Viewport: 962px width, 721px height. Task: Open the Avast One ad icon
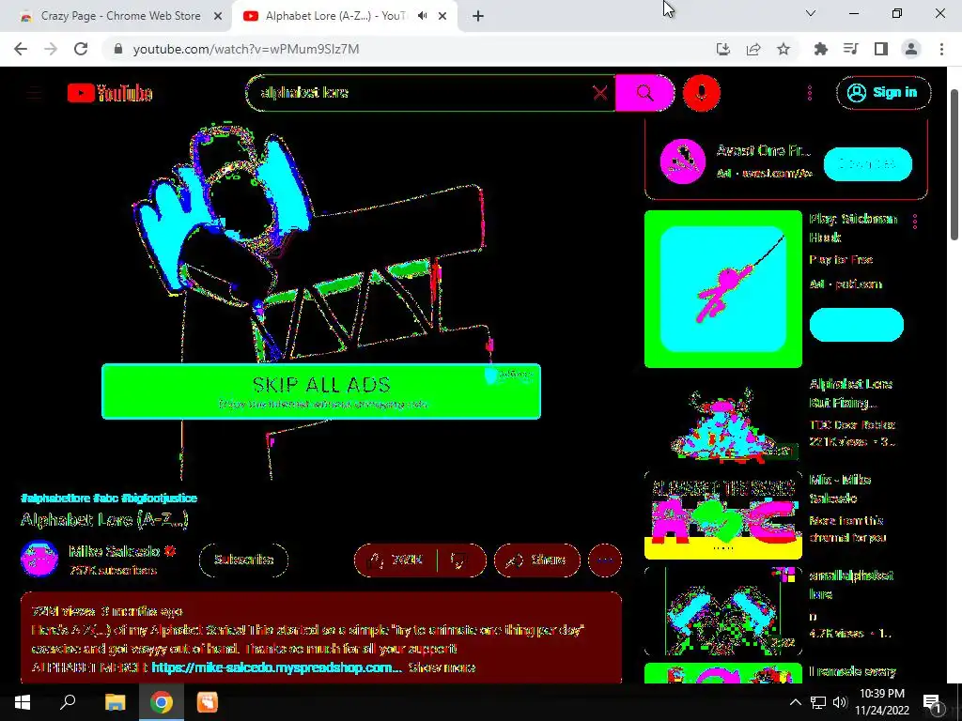pyautogui.click(x=682, y=161)
